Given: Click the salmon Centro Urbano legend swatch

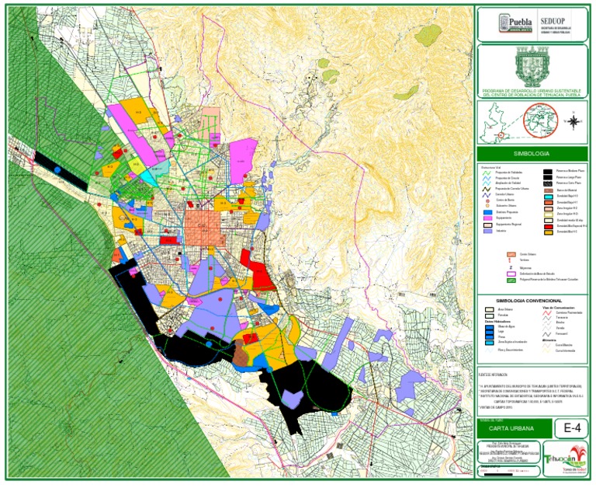Looking at the screenshot, I should tap(511, 254).
